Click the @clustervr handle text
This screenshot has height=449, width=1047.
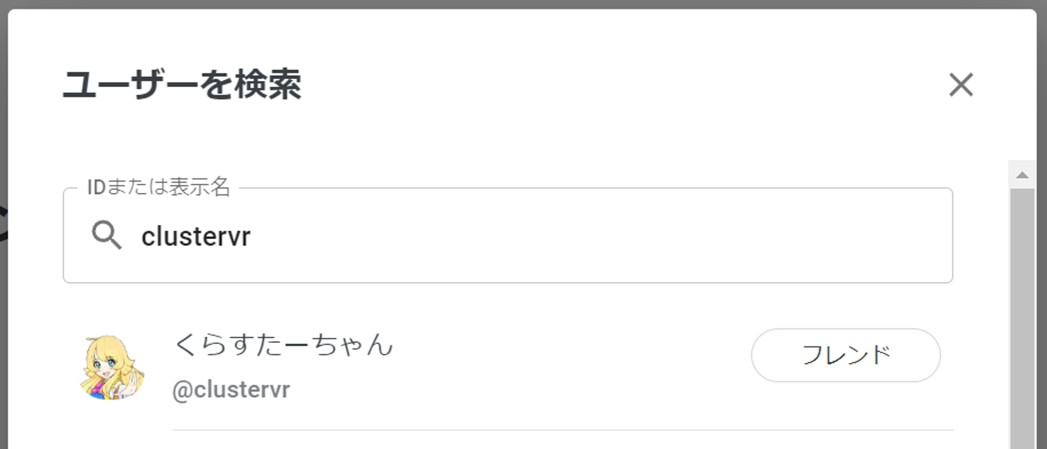point(231,390)
